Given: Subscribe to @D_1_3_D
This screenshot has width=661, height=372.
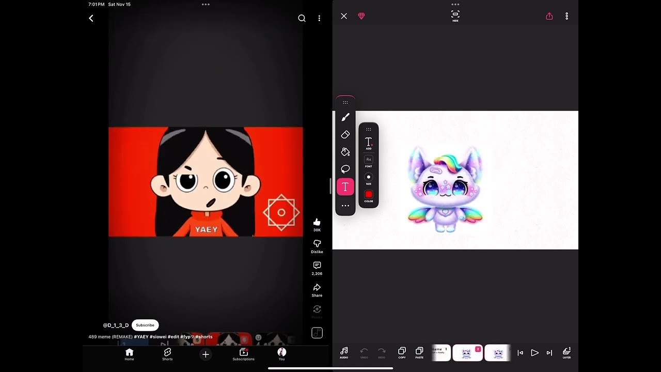Looking at the screenshot, I should pyautogui.click(x=145, y=325).
